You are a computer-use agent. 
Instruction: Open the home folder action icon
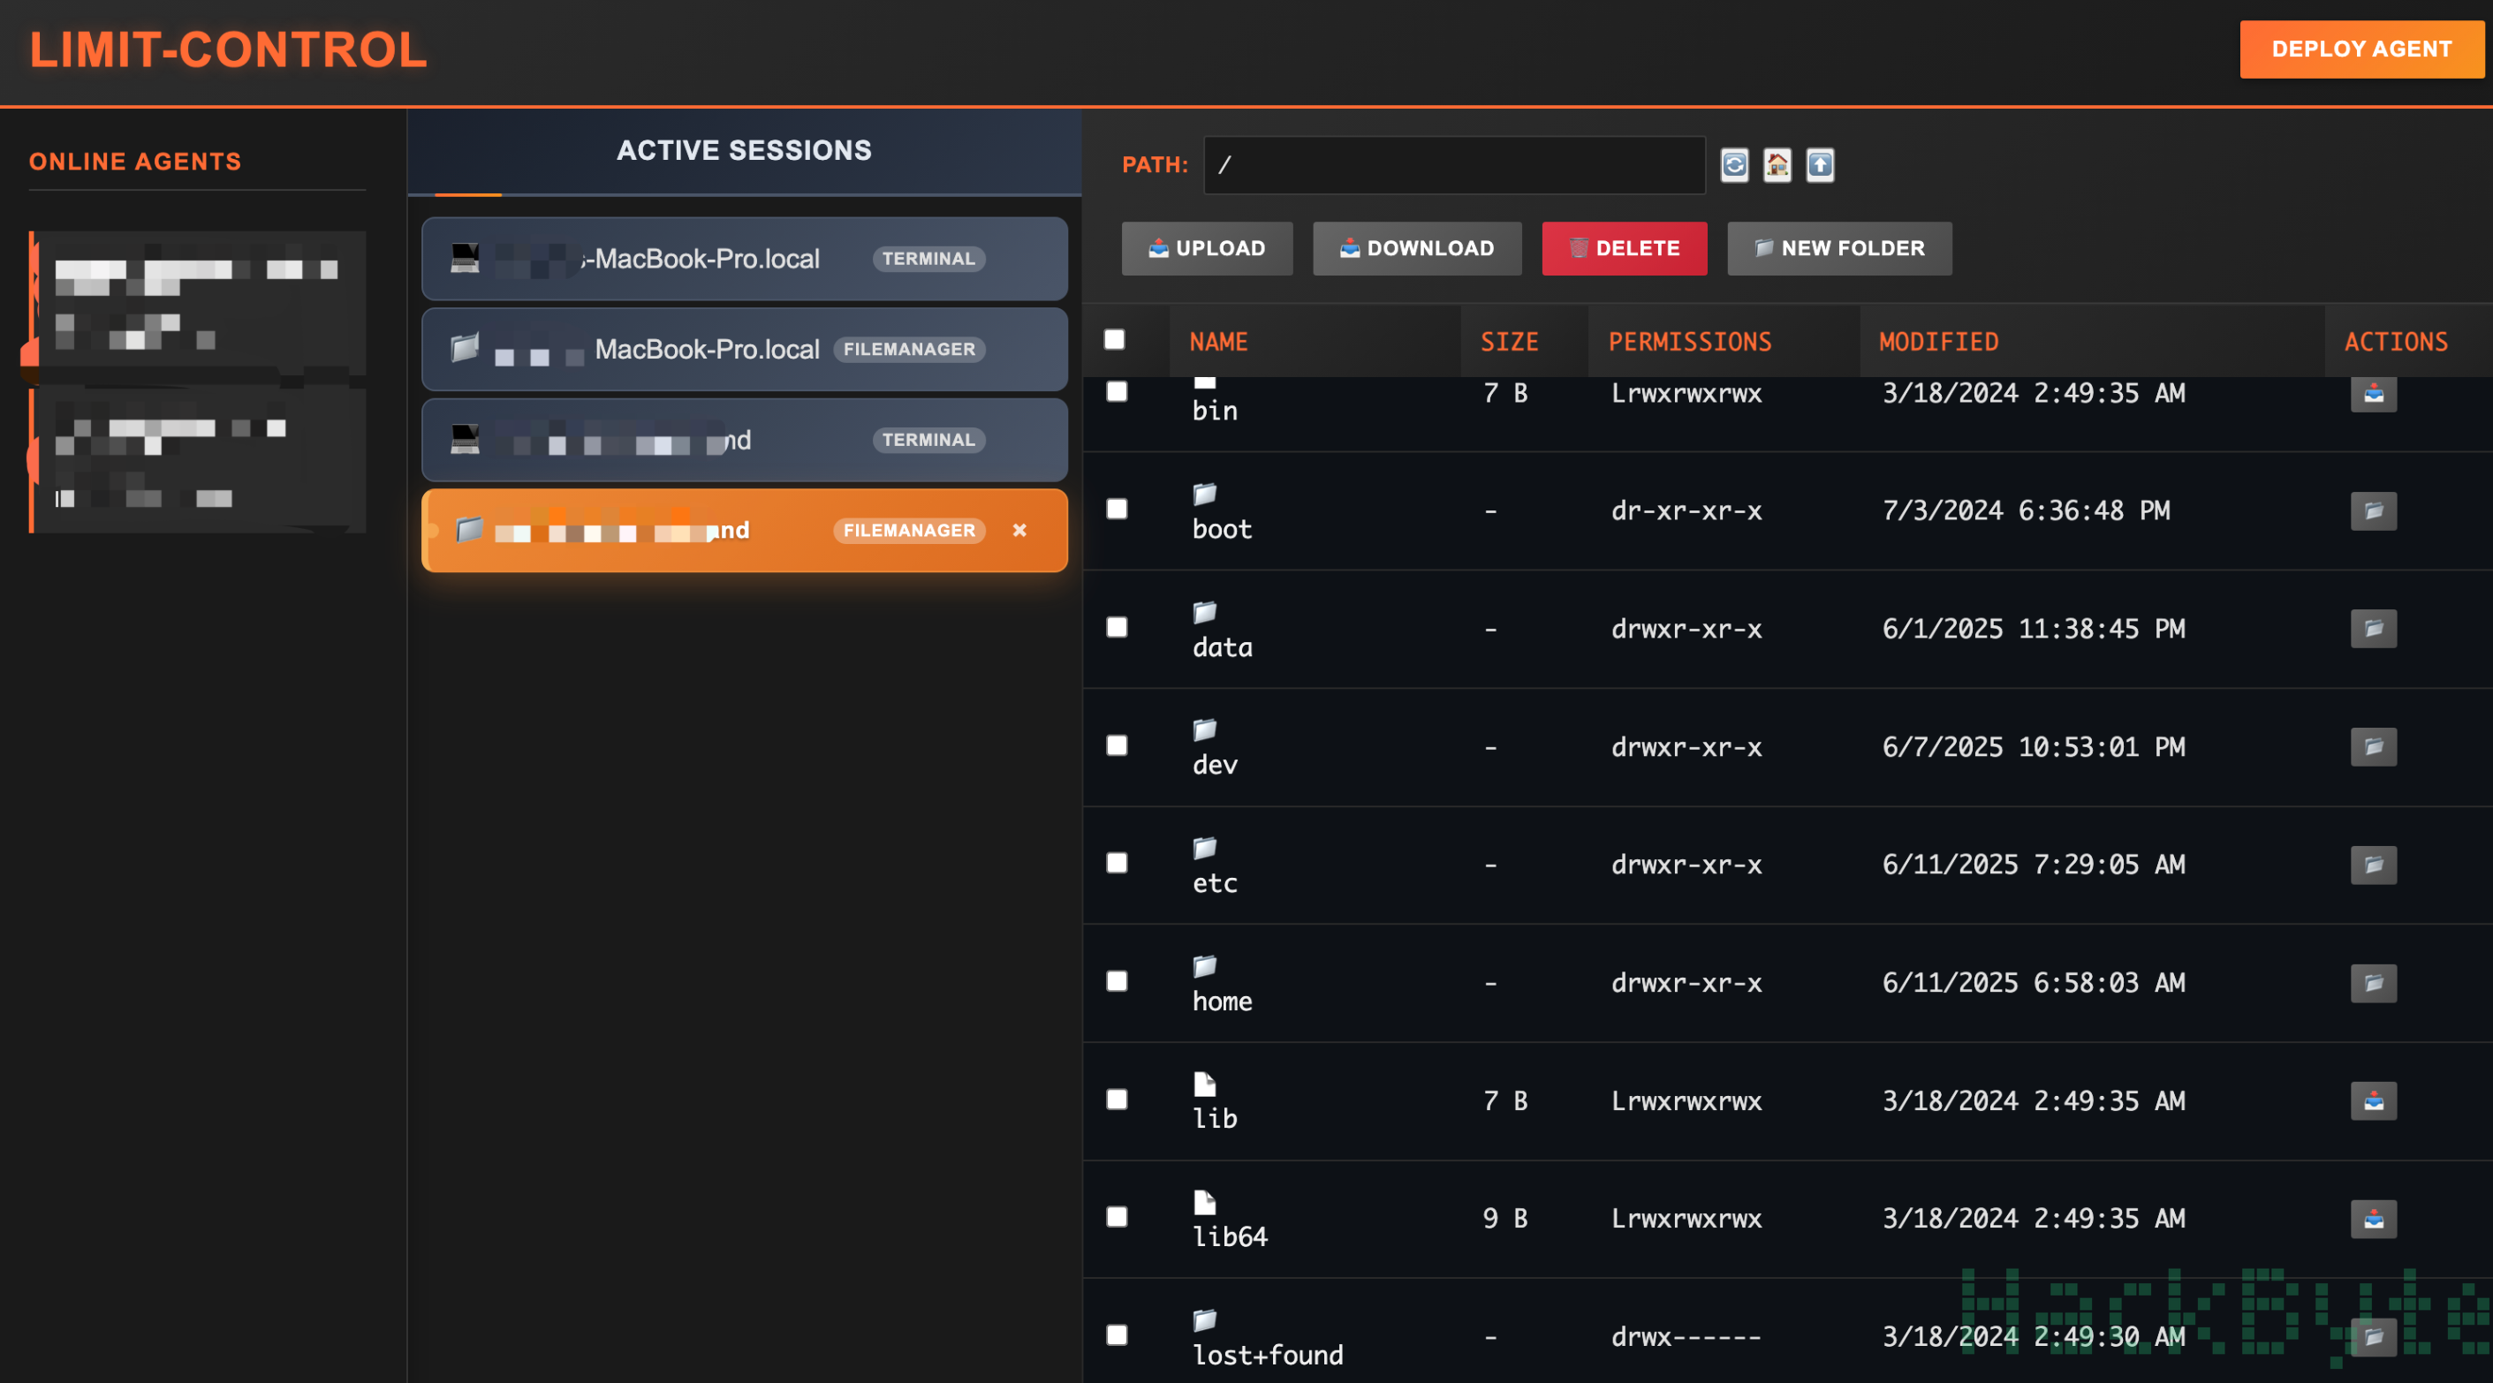pos(2373,983)
